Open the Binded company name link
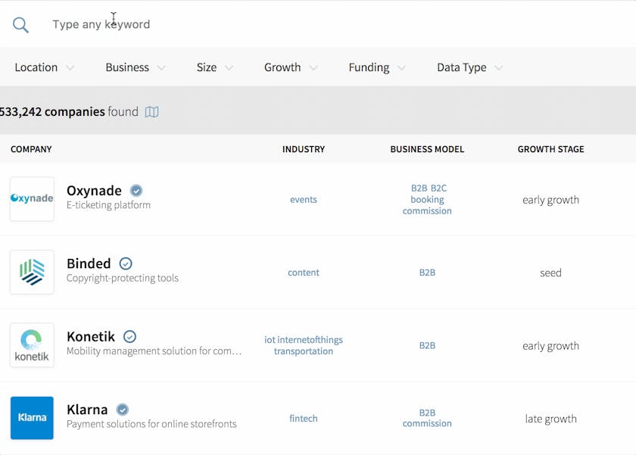The image size is (636, 455). click(x=89, y=263)
